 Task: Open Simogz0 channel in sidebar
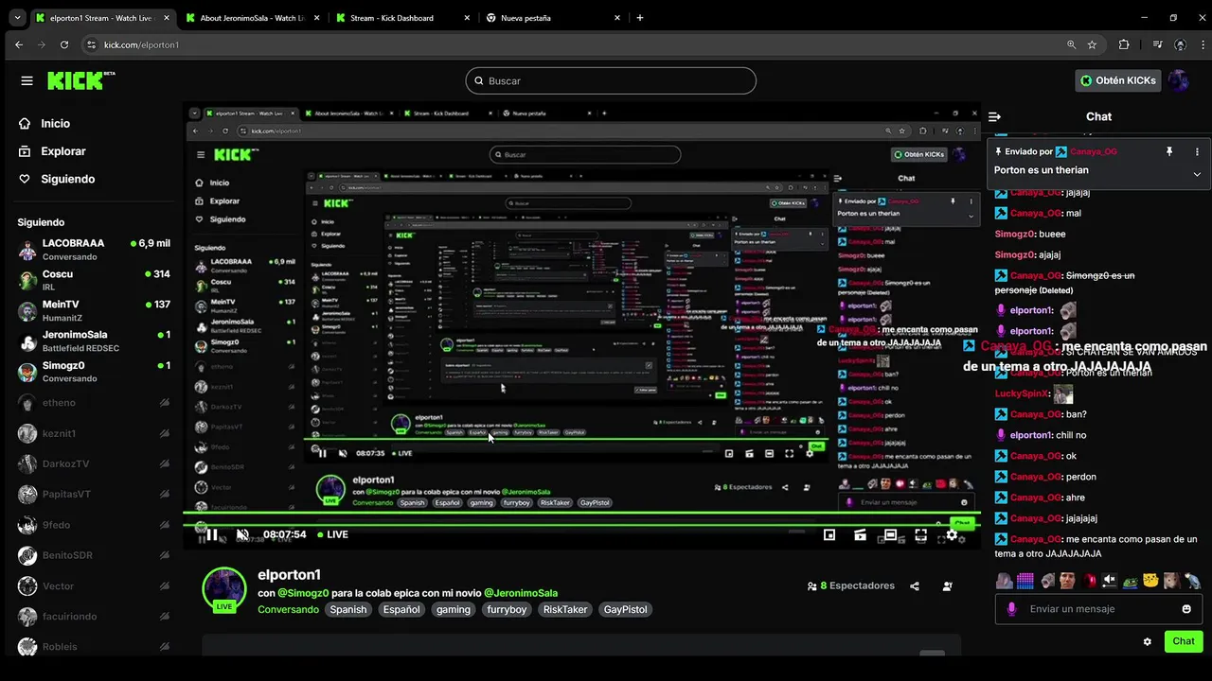click(x=93, y=371)
